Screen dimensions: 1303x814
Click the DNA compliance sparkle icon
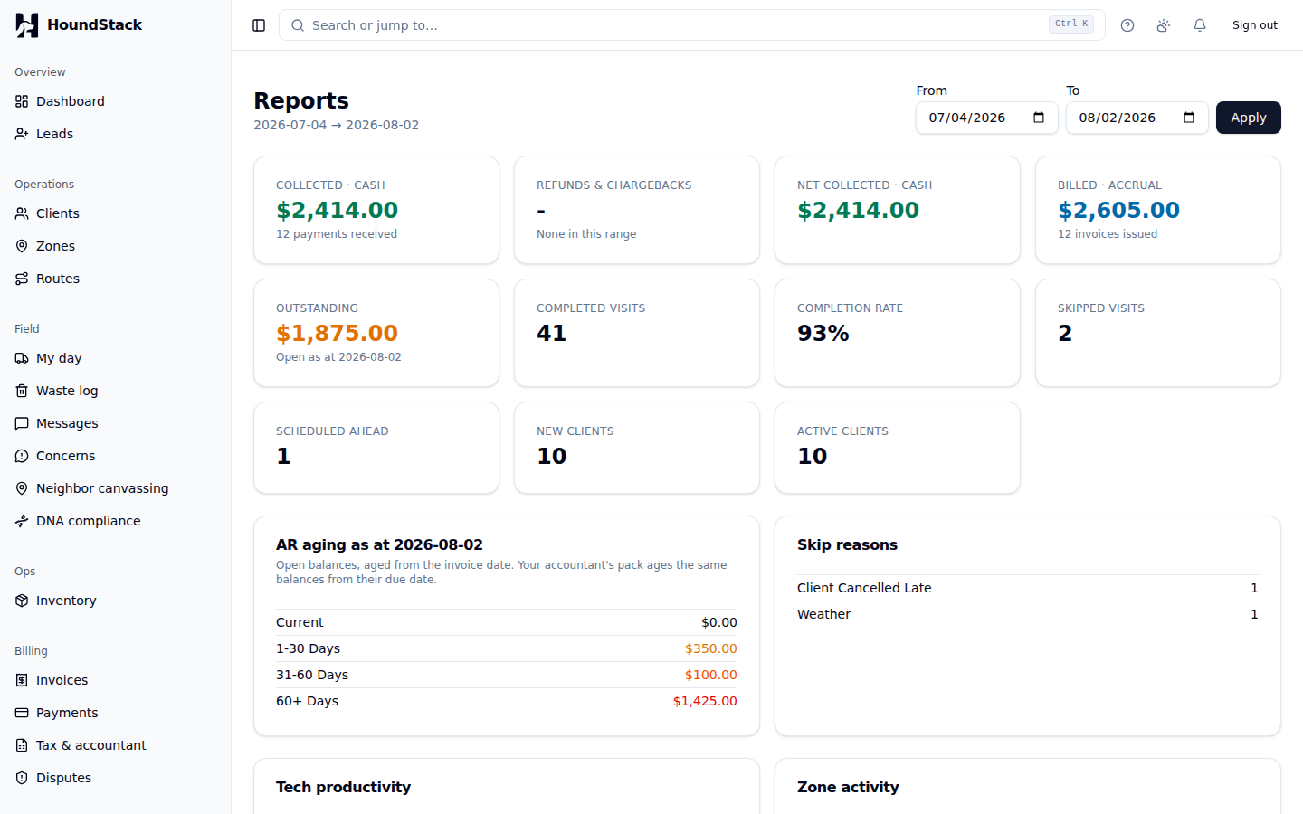coord(22,521)
